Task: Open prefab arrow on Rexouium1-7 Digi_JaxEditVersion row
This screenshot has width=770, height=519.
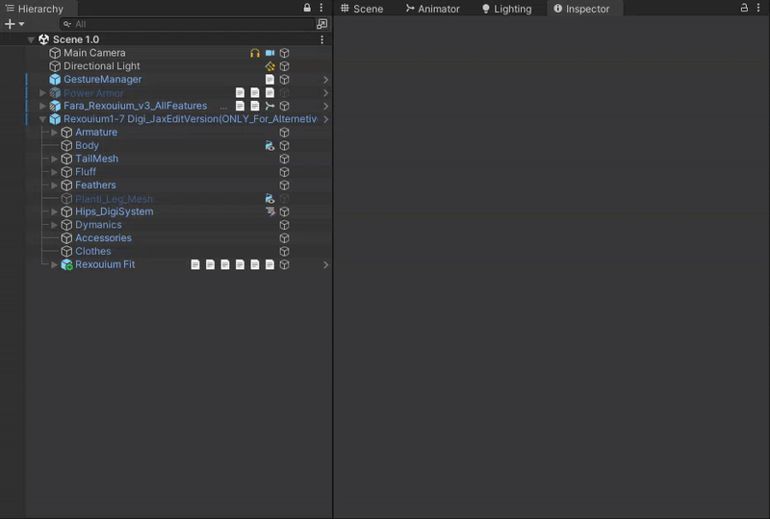Action: [325, 119]
